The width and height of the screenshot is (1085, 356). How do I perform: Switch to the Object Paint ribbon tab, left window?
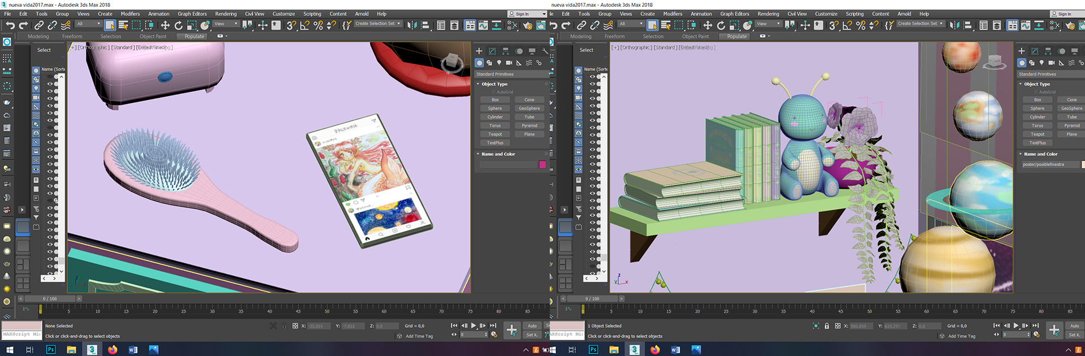(153, 36)
